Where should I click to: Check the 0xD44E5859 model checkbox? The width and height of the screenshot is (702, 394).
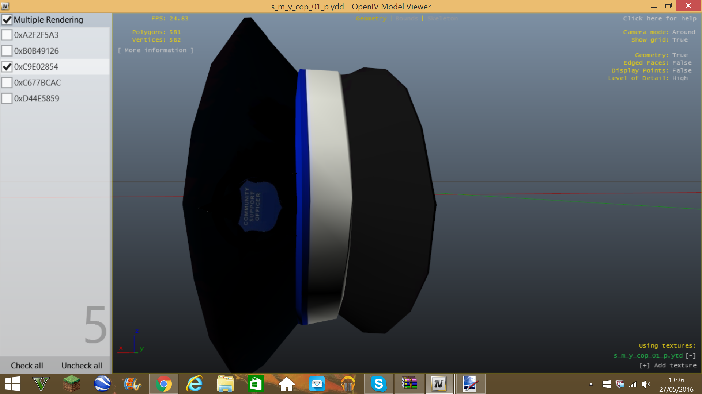7,98
